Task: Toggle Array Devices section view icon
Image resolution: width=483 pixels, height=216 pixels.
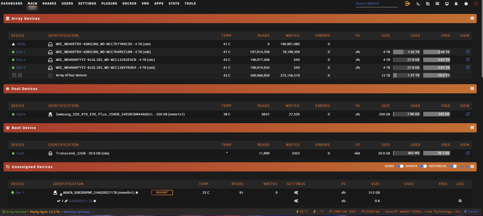Action: 472,18
